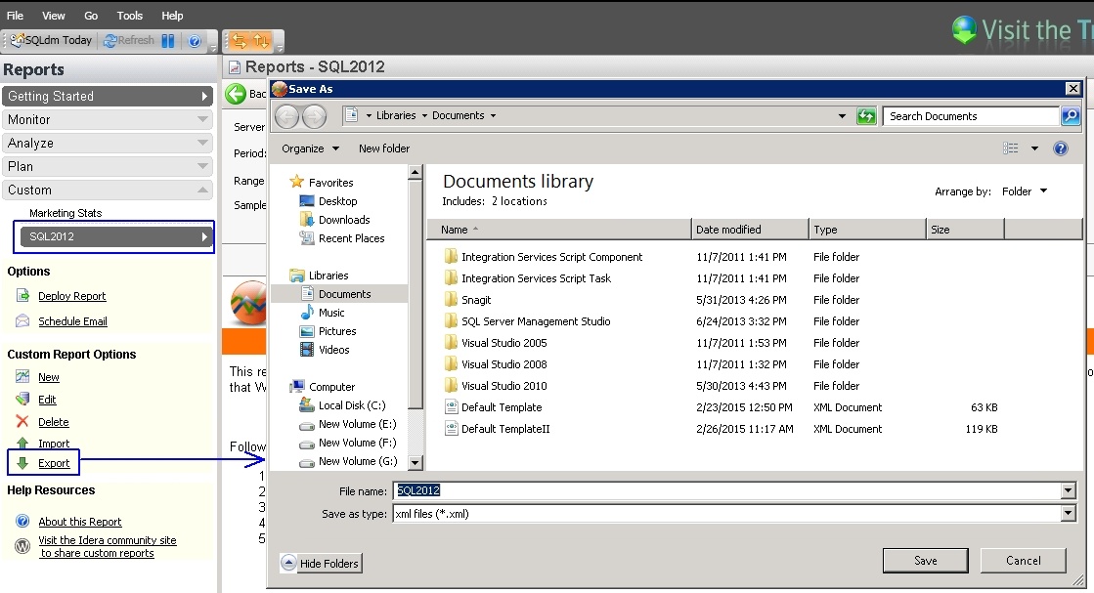Viewport: 1094px width, 593px height.
Task: Click in the File name input field
Action: (x=727, y=490)
